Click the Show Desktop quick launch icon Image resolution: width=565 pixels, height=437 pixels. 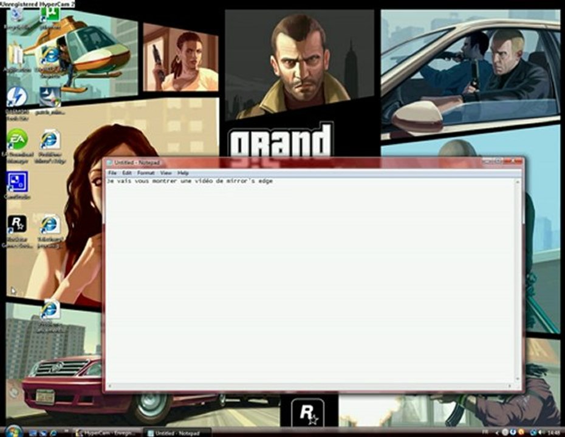pyautogui.click(x=33, y=432)
